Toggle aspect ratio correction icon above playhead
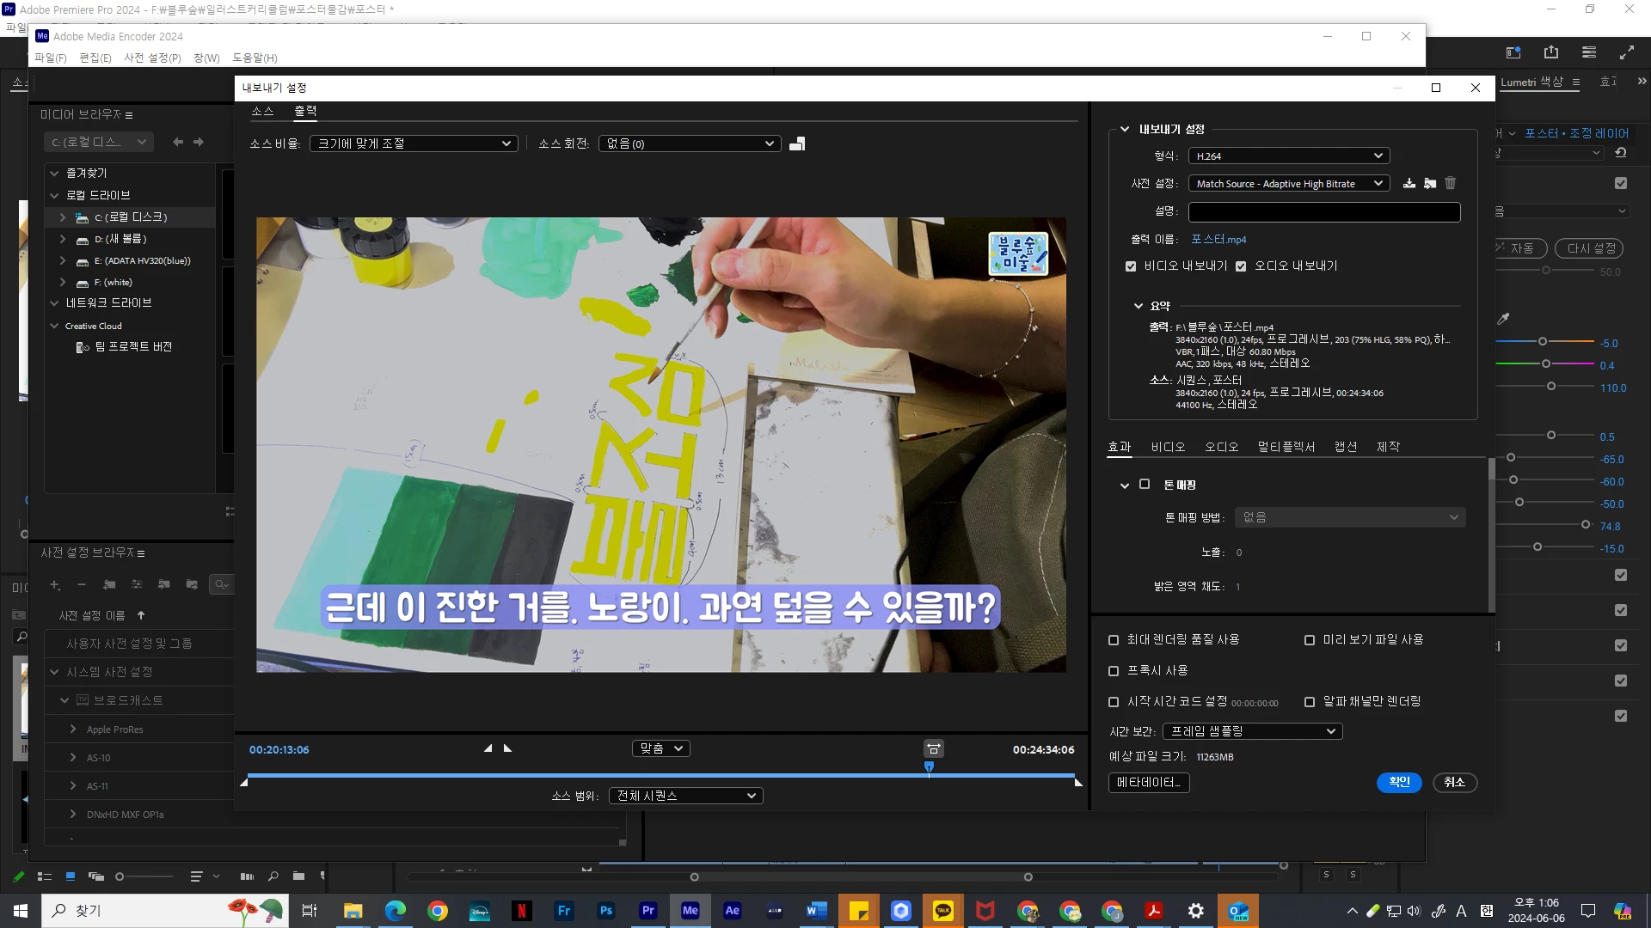 933,748
